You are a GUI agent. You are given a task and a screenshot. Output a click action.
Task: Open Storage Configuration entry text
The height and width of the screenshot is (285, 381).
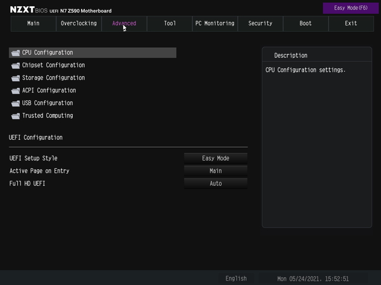53,78
